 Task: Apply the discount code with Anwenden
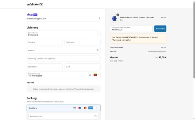[160, 29]
